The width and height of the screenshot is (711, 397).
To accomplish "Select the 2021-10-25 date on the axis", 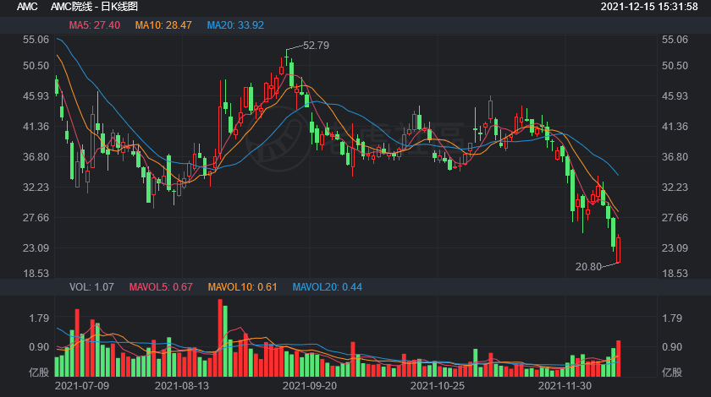I will [438, 385].
